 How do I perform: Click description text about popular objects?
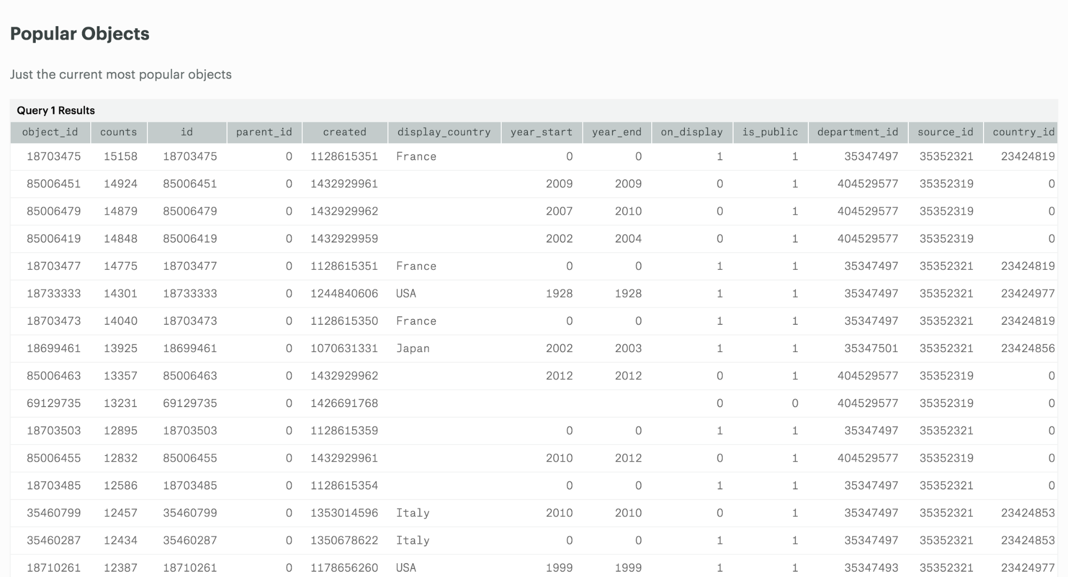(121, 74)
